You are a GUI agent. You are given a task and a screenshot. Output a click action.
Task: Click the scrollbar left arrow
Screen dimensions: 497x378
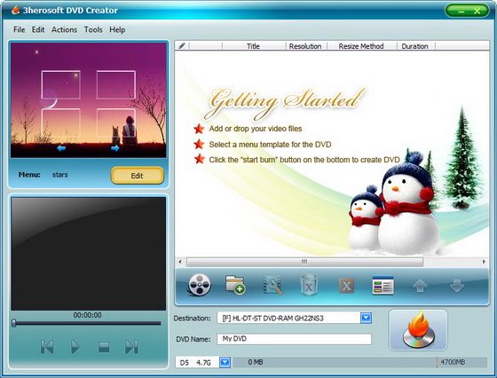180,262
